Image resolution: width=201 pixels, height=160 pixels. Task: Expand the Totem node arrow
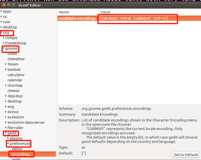click(x=6, y=64)
